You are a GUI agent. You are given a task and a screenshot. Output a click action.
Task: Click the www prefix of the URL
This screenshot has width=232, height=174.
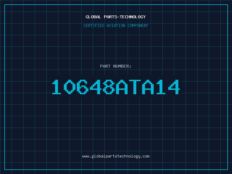[86, 156]
